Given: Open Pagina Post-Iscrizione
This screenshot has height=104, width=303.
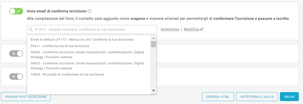Looking at the screenshot, I should point(26,97).
